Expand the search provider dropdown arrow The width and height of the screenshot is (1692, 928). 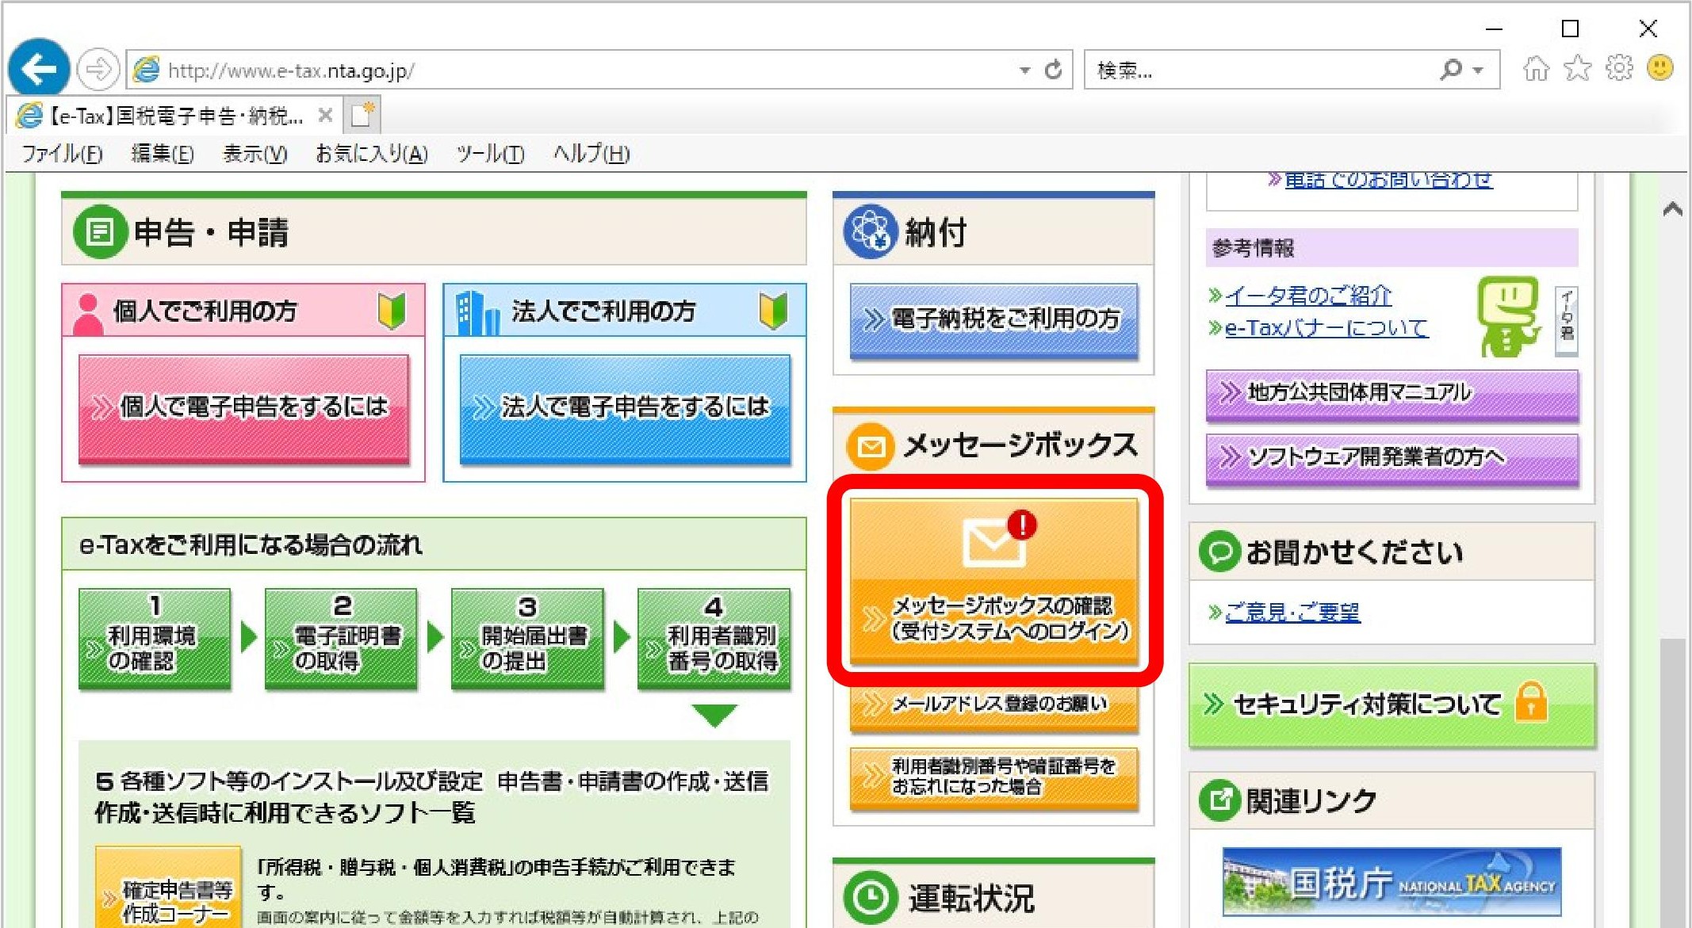(1478, 71)
